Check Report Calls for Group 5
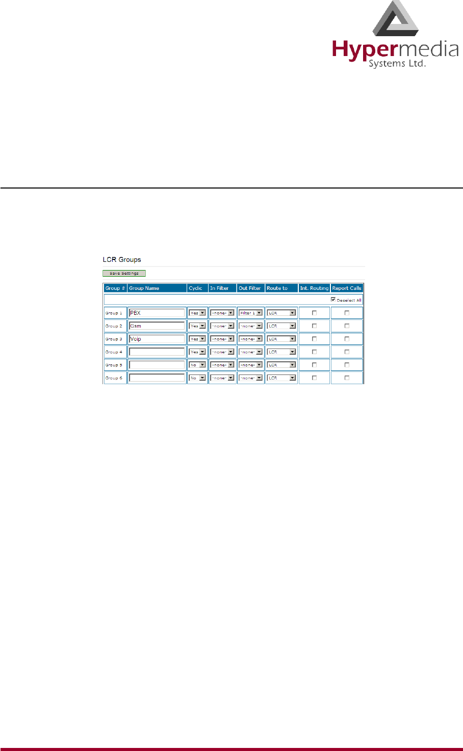This screenshot has width=463, height=751. [347, 365]
